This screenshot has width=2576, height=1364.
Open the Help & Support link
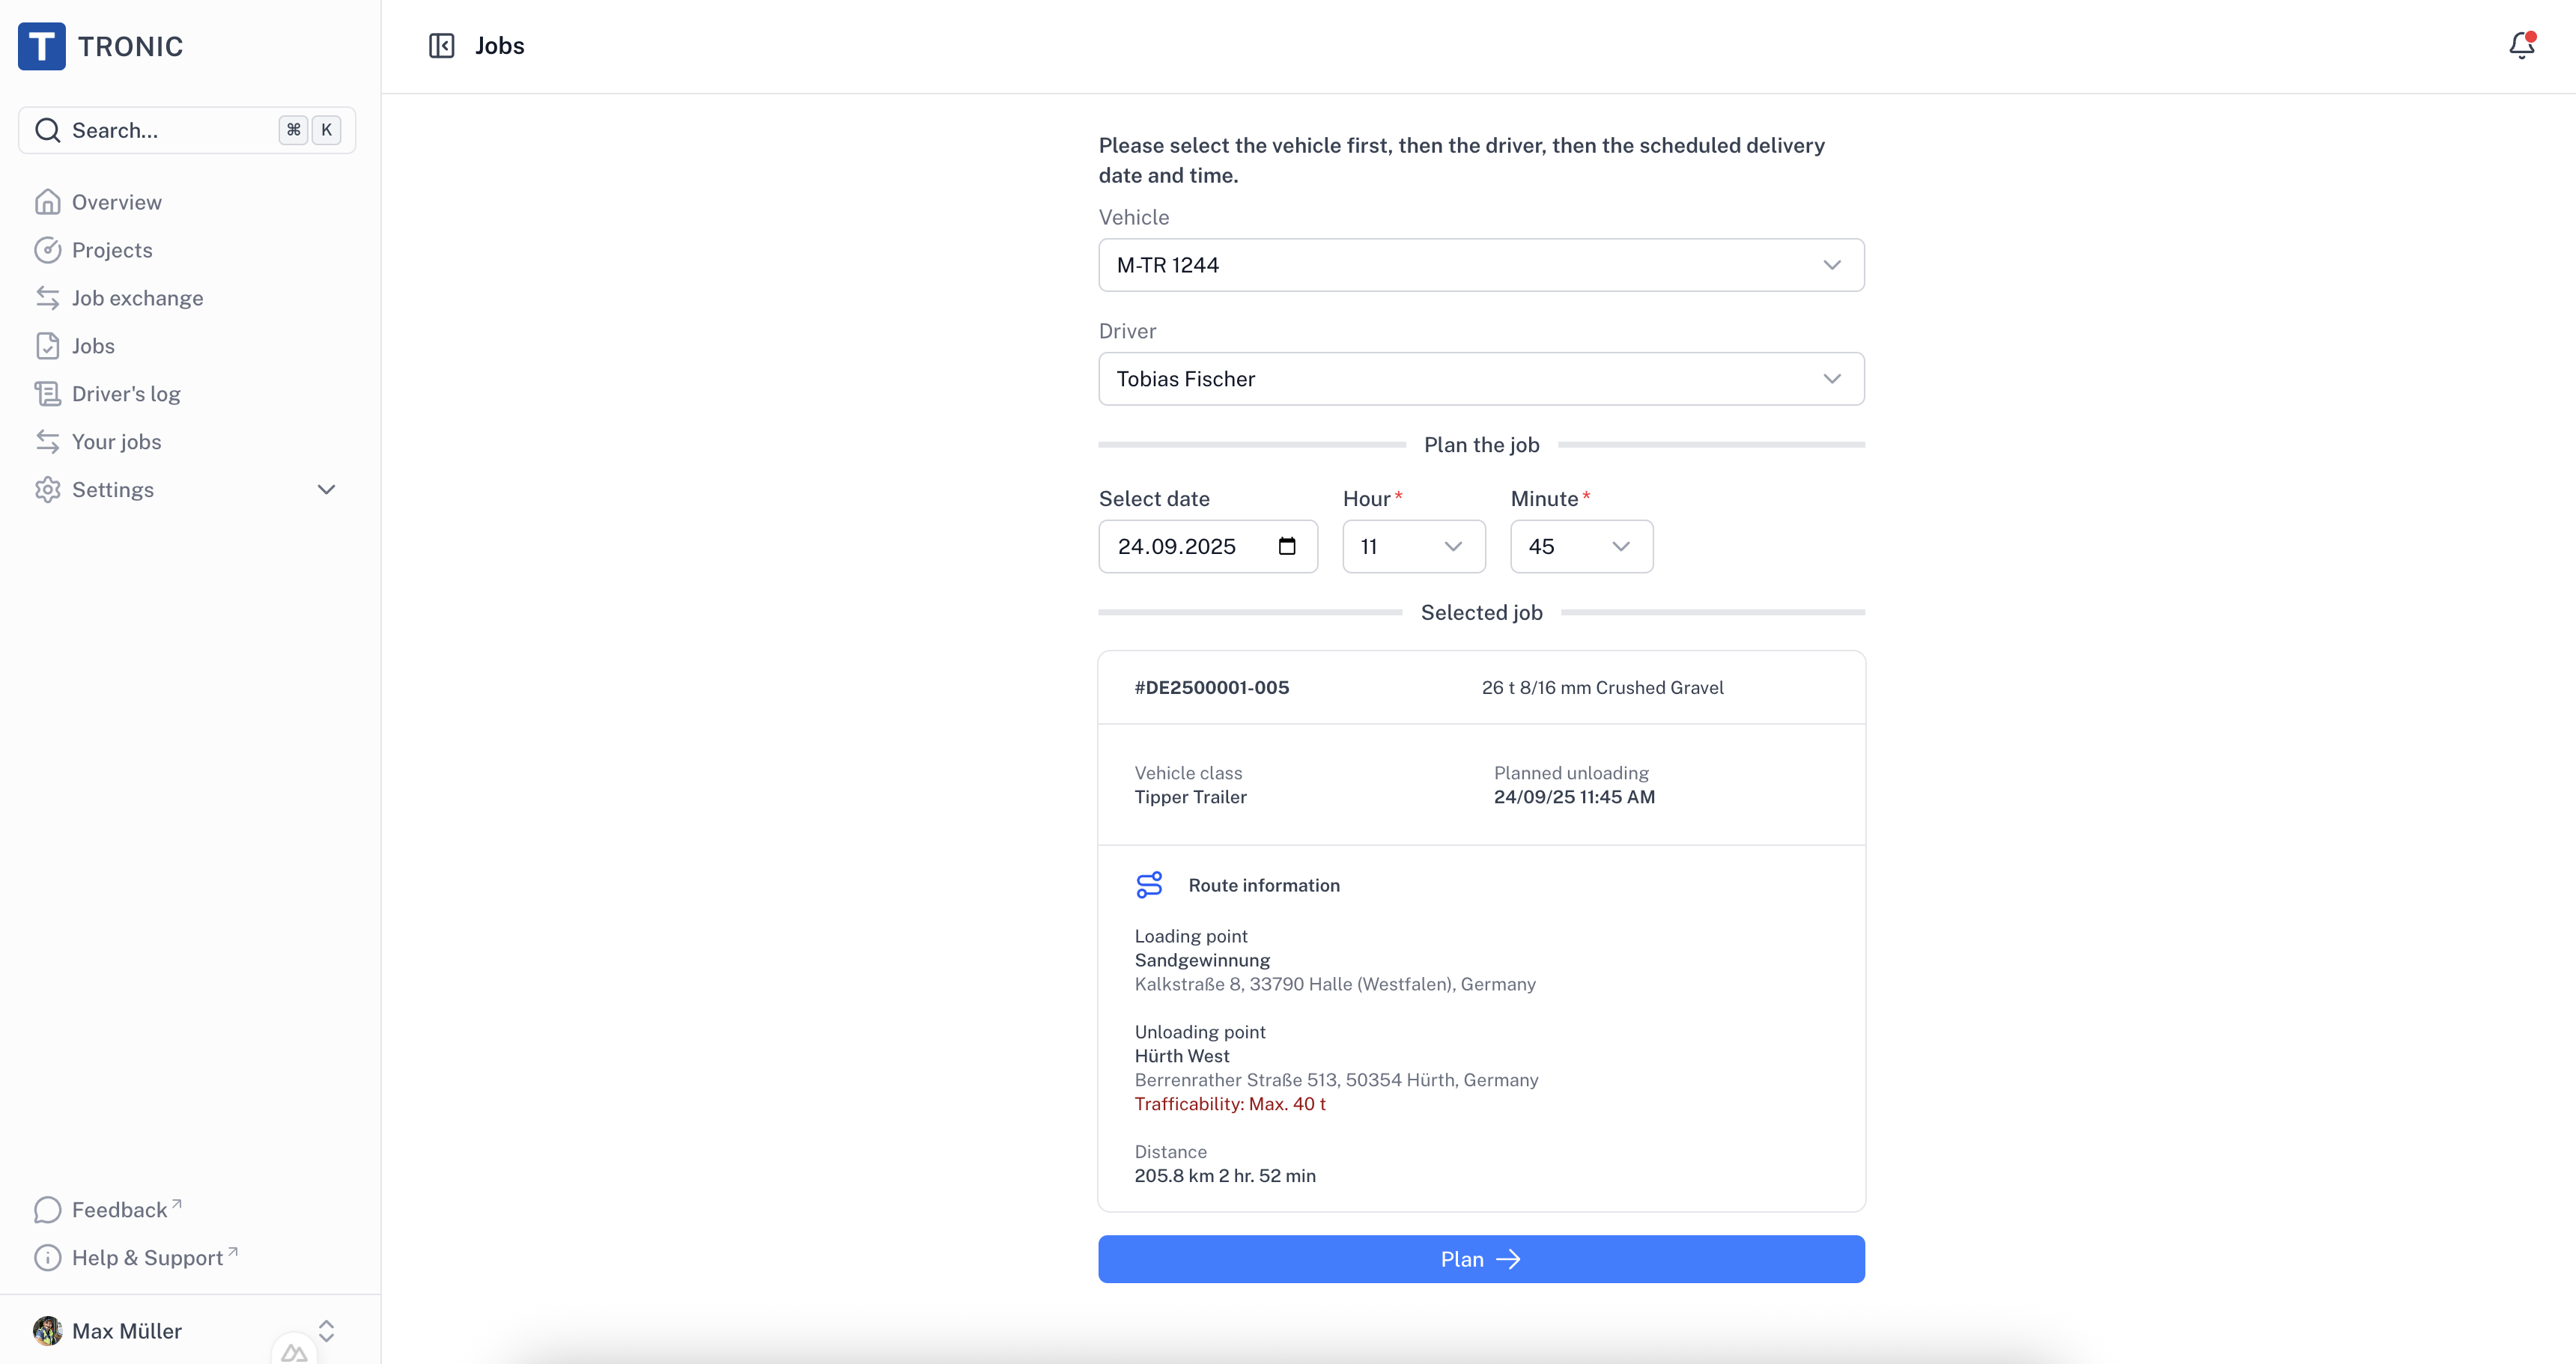pos(147,1257)
